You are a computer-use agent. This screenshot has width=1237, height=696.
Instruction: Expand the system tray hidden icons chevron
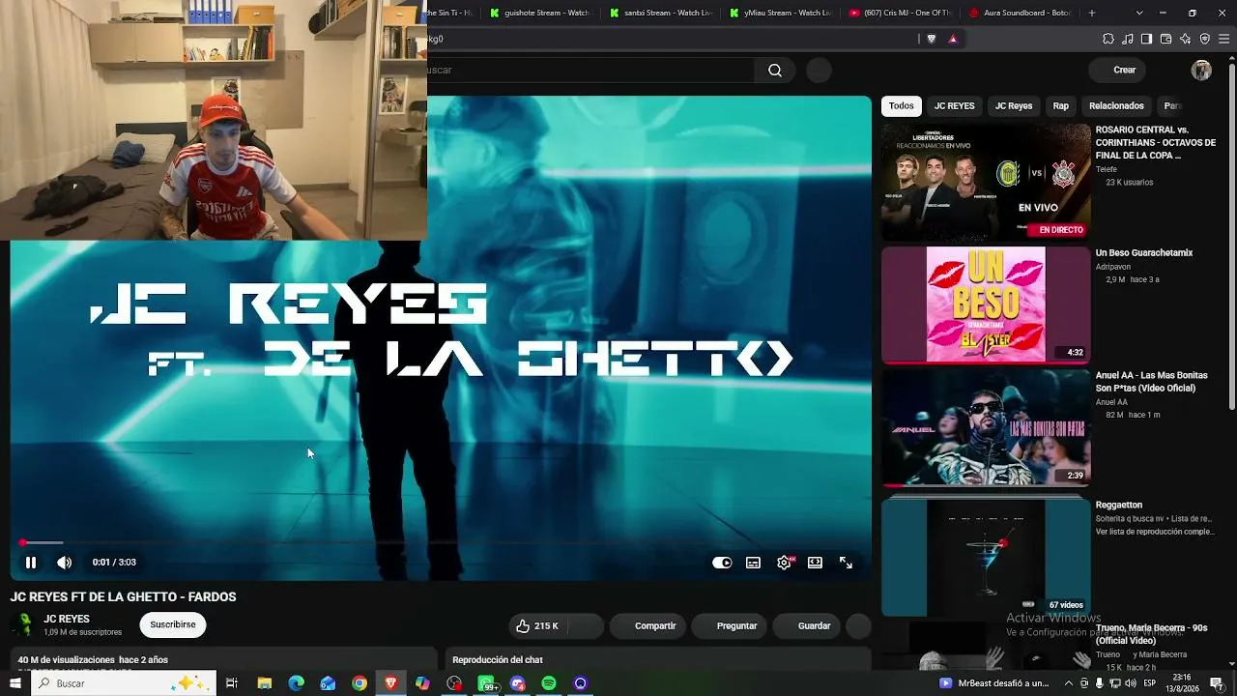click(1069, 683)
